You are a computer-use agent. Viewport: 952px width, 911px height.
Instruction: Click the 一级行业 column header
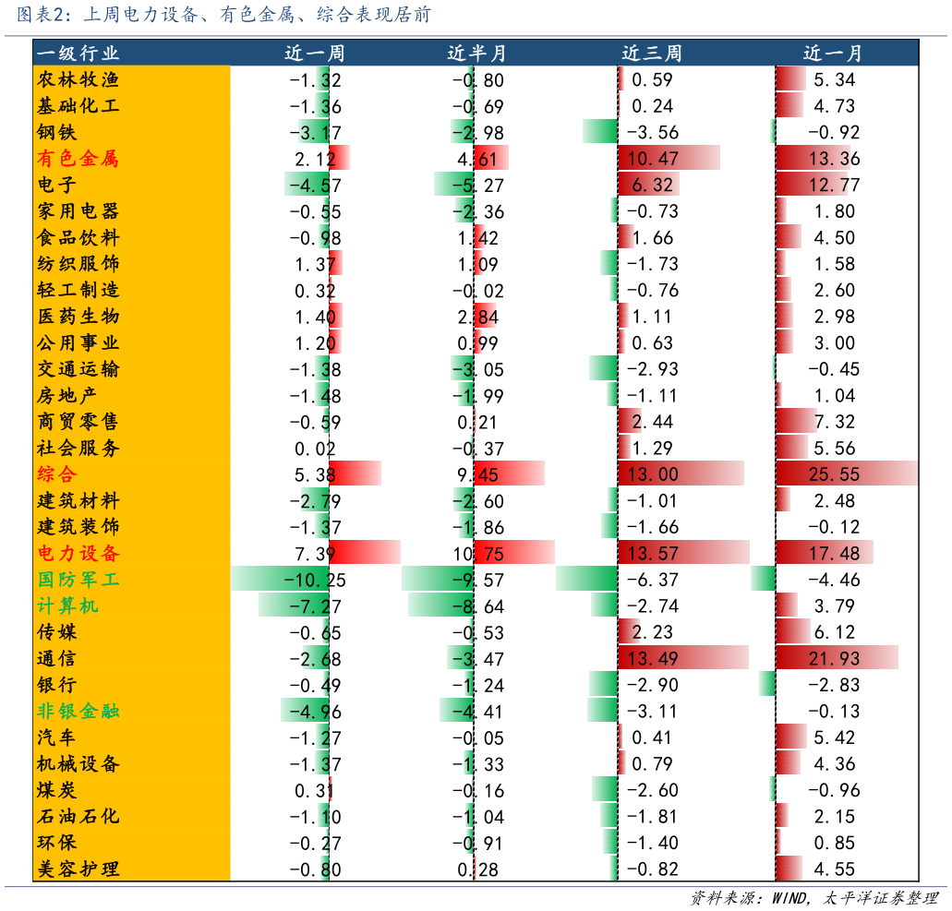click(78, 54)
